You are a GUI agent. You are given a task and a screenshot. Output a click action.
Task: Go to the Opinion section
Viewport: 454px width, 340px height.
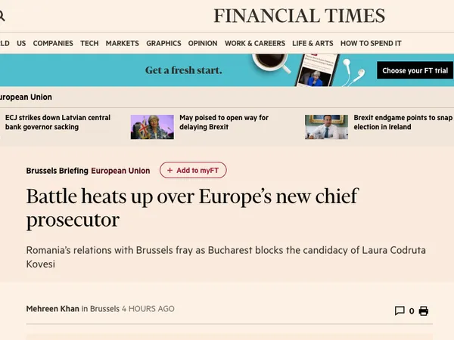pyautogui.click(x=202, y=44)
